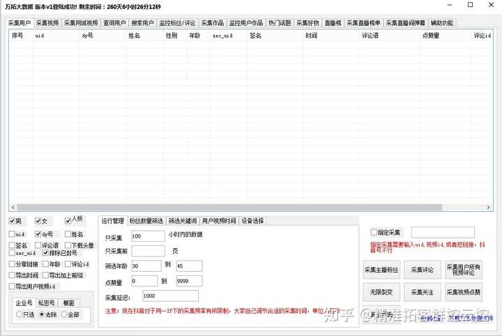Switch to the 设备选择 tab
This screenshot has width=502, height=336.
pos(252,221)
